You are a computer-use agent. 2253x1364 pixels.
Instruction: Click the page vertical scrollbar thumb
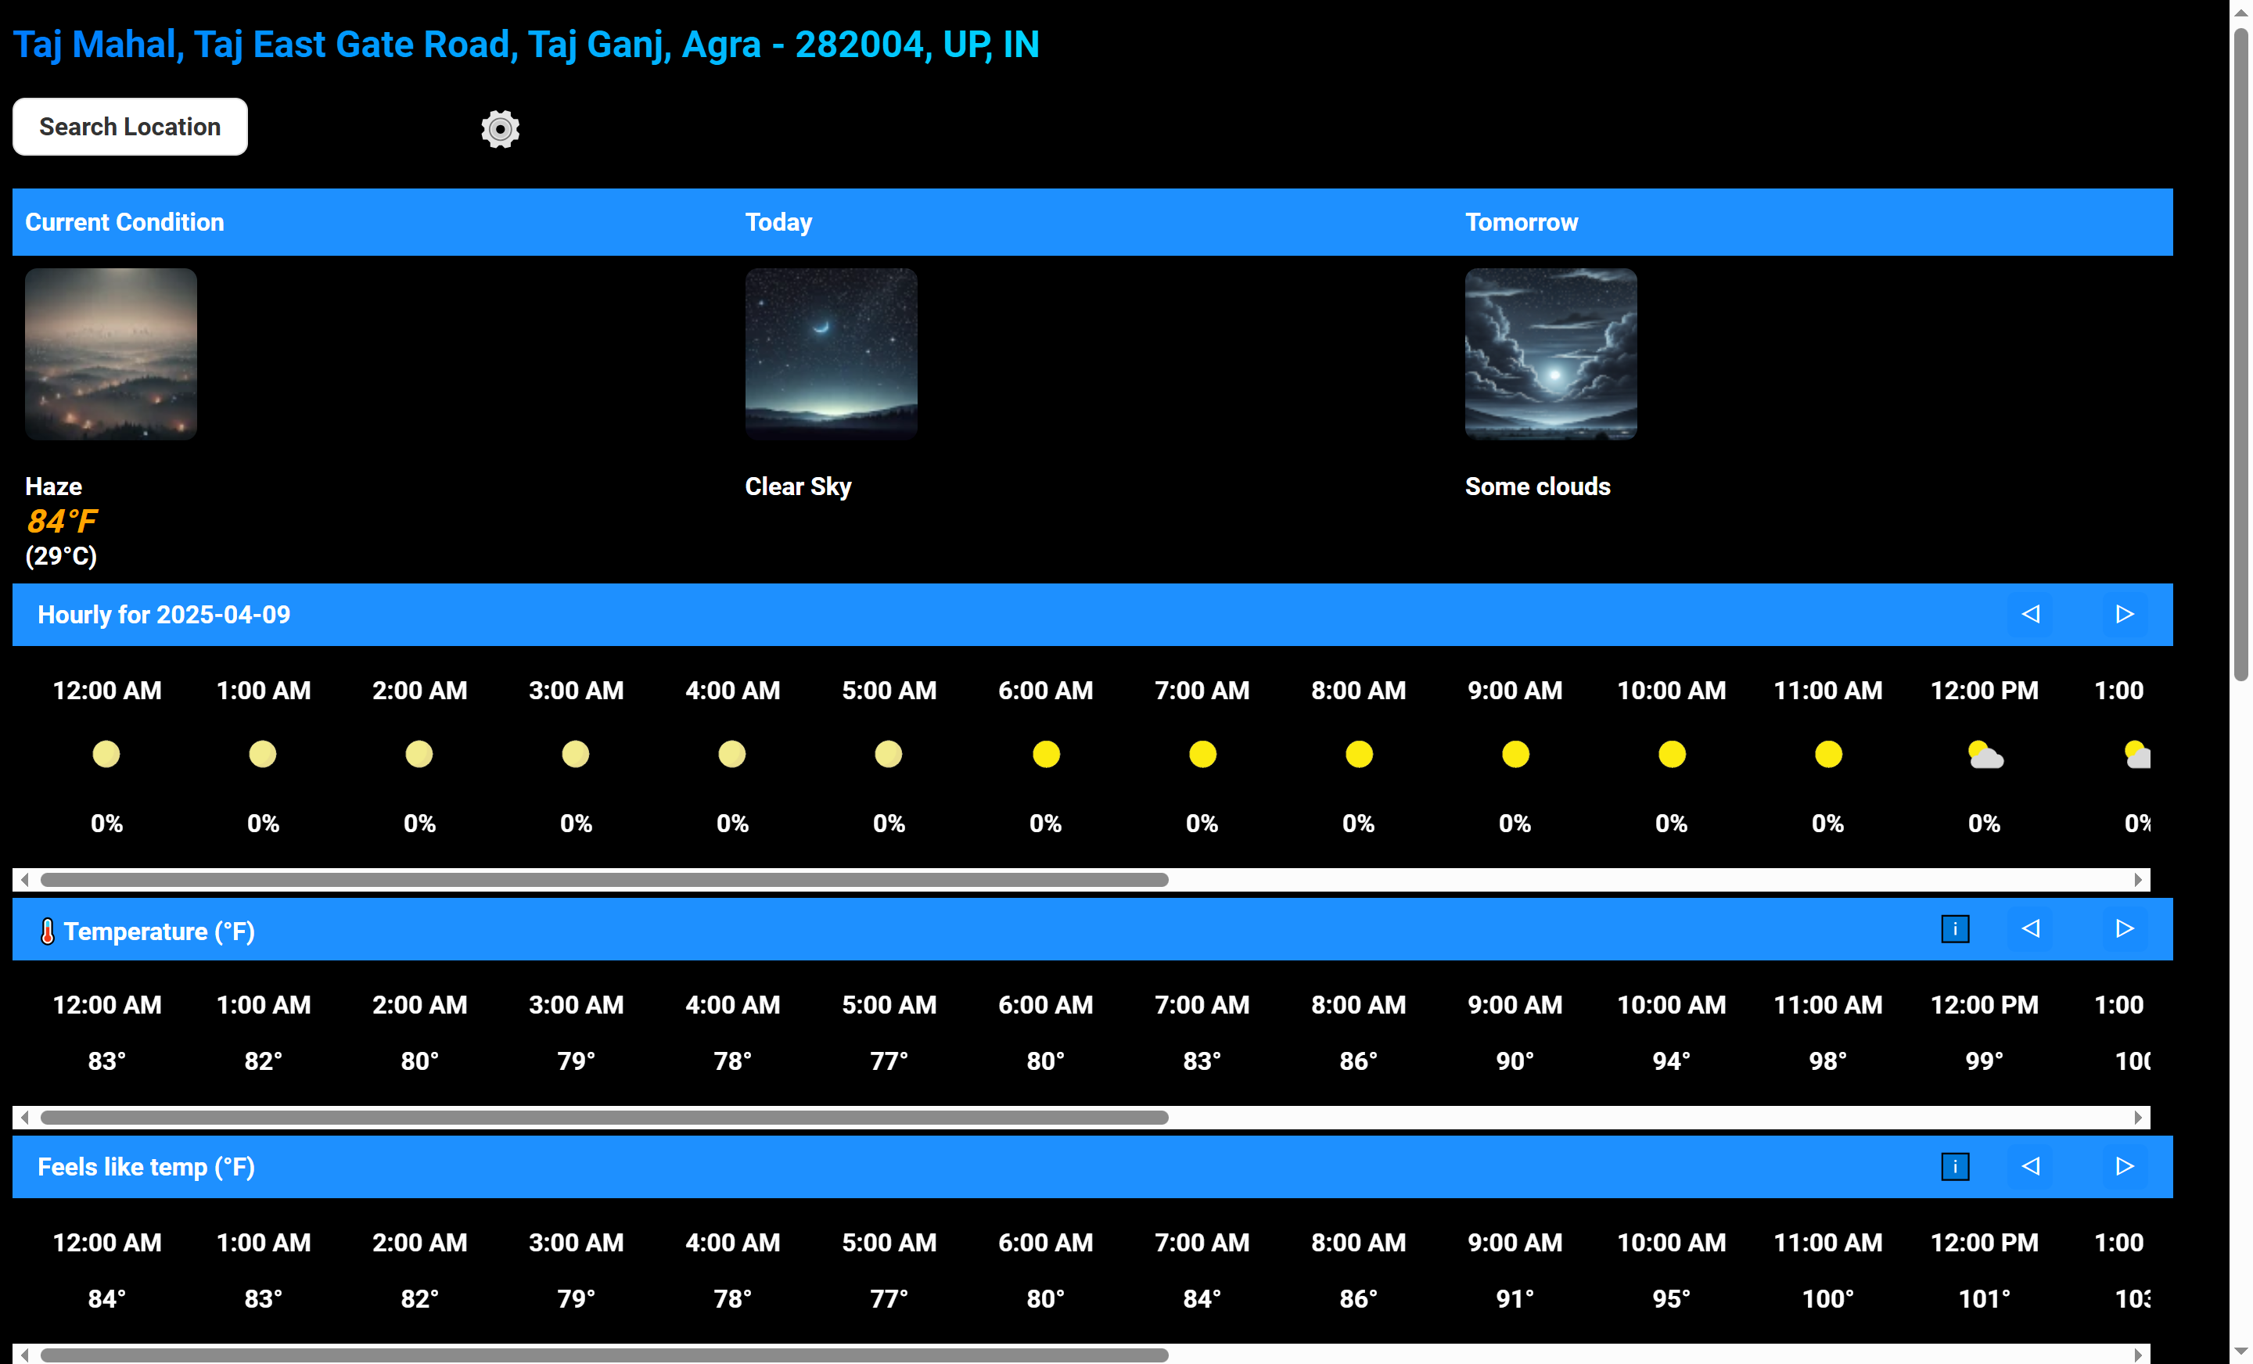click(x=2241, y=355)
